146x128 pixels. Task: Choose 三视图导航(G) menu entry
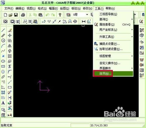(113, 14)
